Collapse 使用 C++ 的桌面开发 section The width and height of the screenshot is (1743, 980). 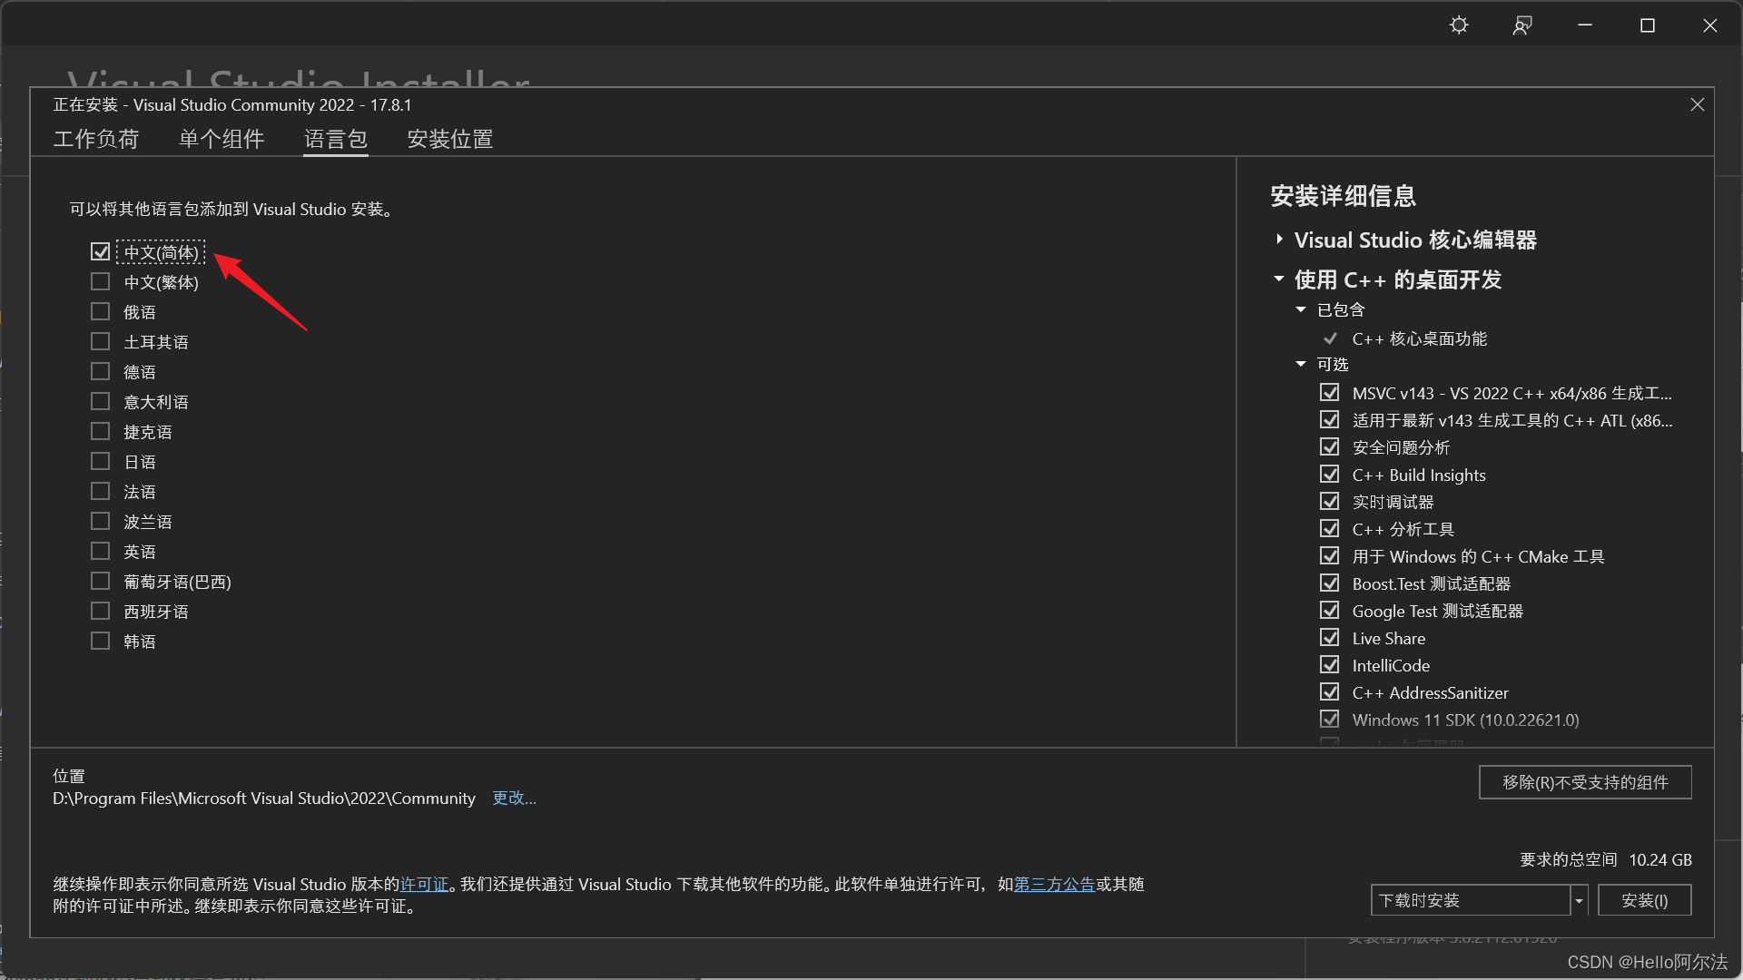coord(1279,279)
